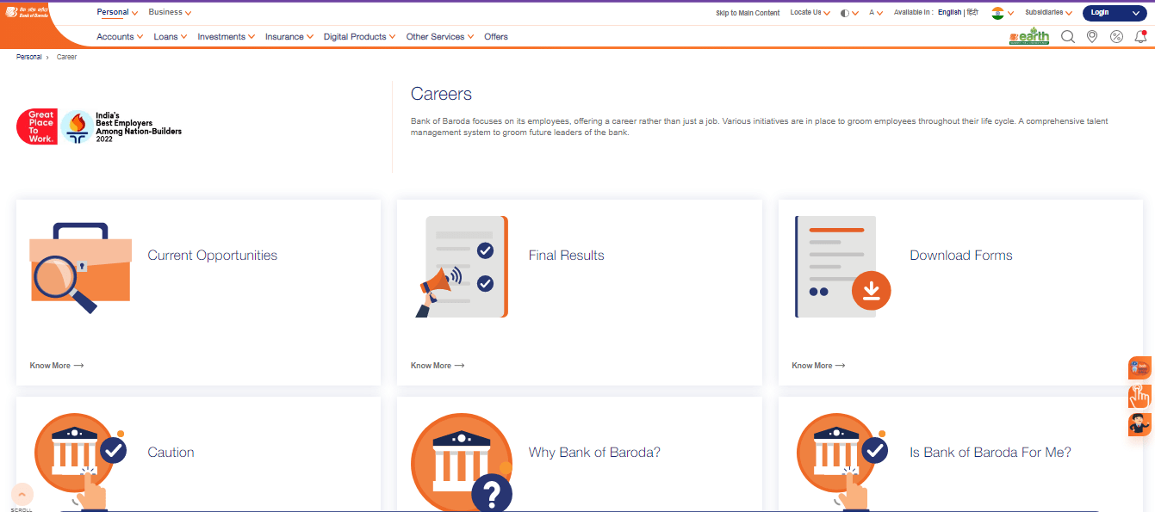Open the Subsidiaries dropdown
Image resolution: width=1155 pixels, height=512 pixels.
click(x=1045, y=12)
